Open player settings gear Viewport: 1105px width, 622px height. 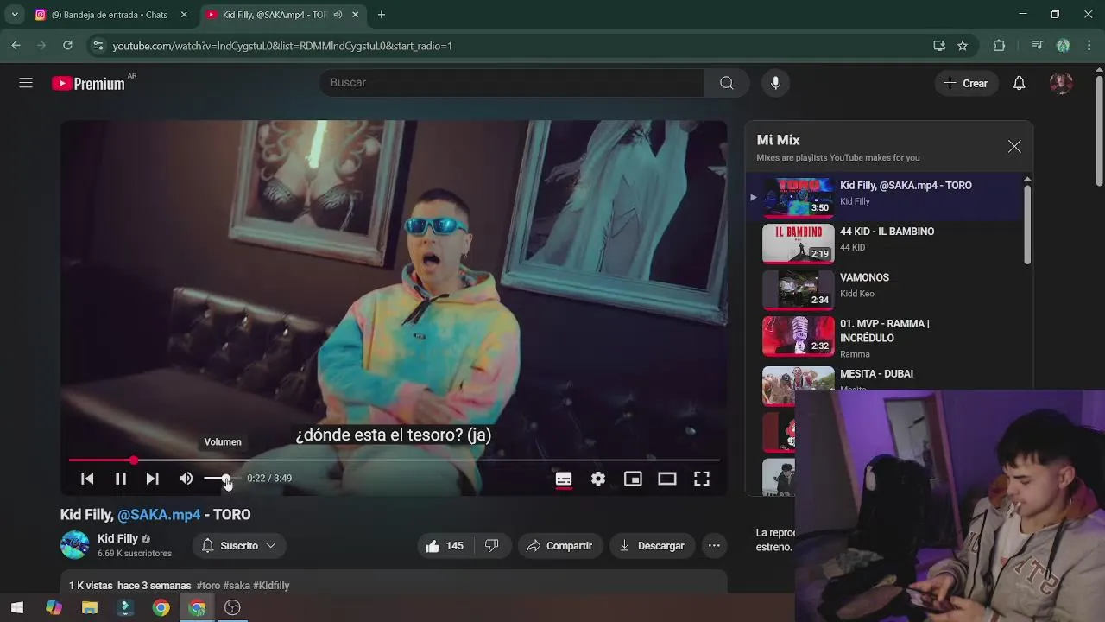[x=598, y=479]
